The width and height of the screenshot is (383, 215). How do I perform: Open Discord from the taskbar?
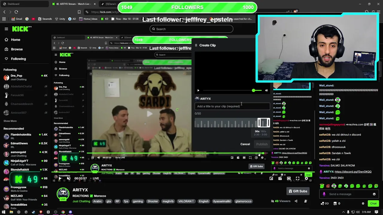click(70, 212)
